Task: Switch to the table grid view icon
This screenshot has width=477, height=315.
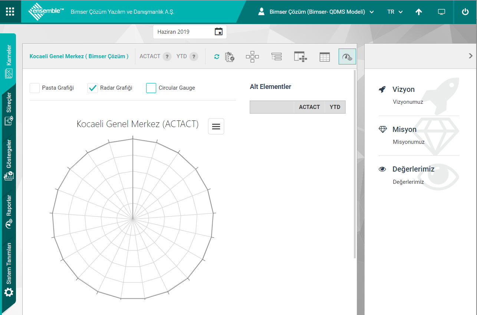Action: coord(325,57)
